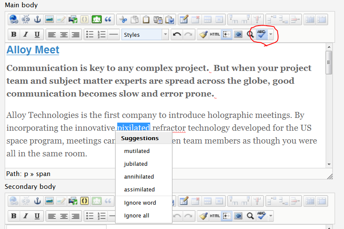
Task: Open the Styles dropdown in Main body
Action: click(x=145, y=35)
